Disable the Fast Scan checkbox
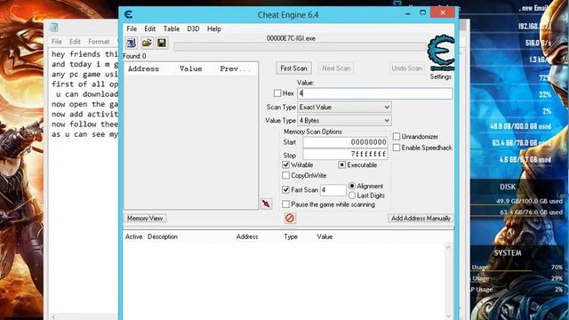Screen dimensions: 569x320 coord(286,189)
